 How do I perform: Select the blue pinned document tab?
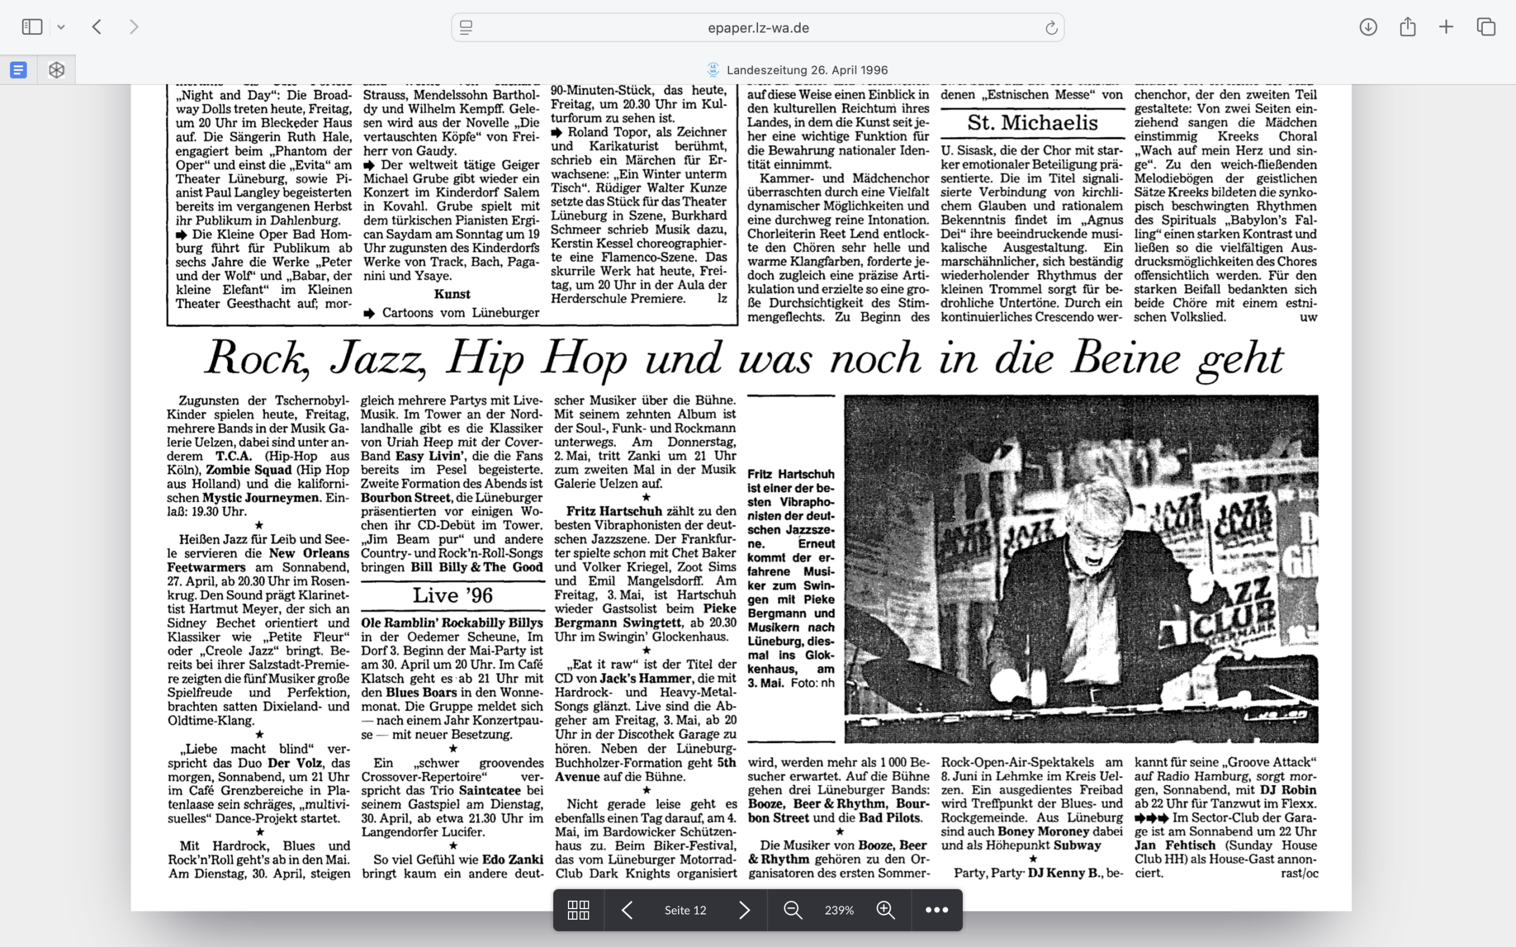pyautogui.click(x=19, y=69)
